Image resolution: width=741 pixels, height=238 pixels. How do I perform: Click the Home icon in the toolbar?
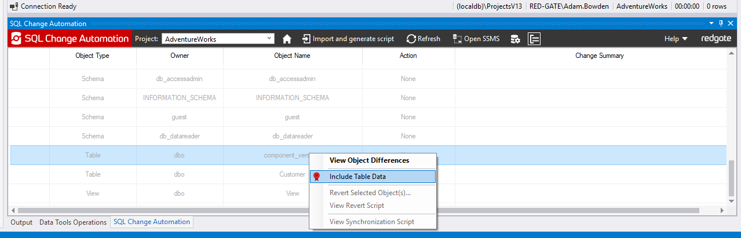pyautogui.click(x=287, y=39)
